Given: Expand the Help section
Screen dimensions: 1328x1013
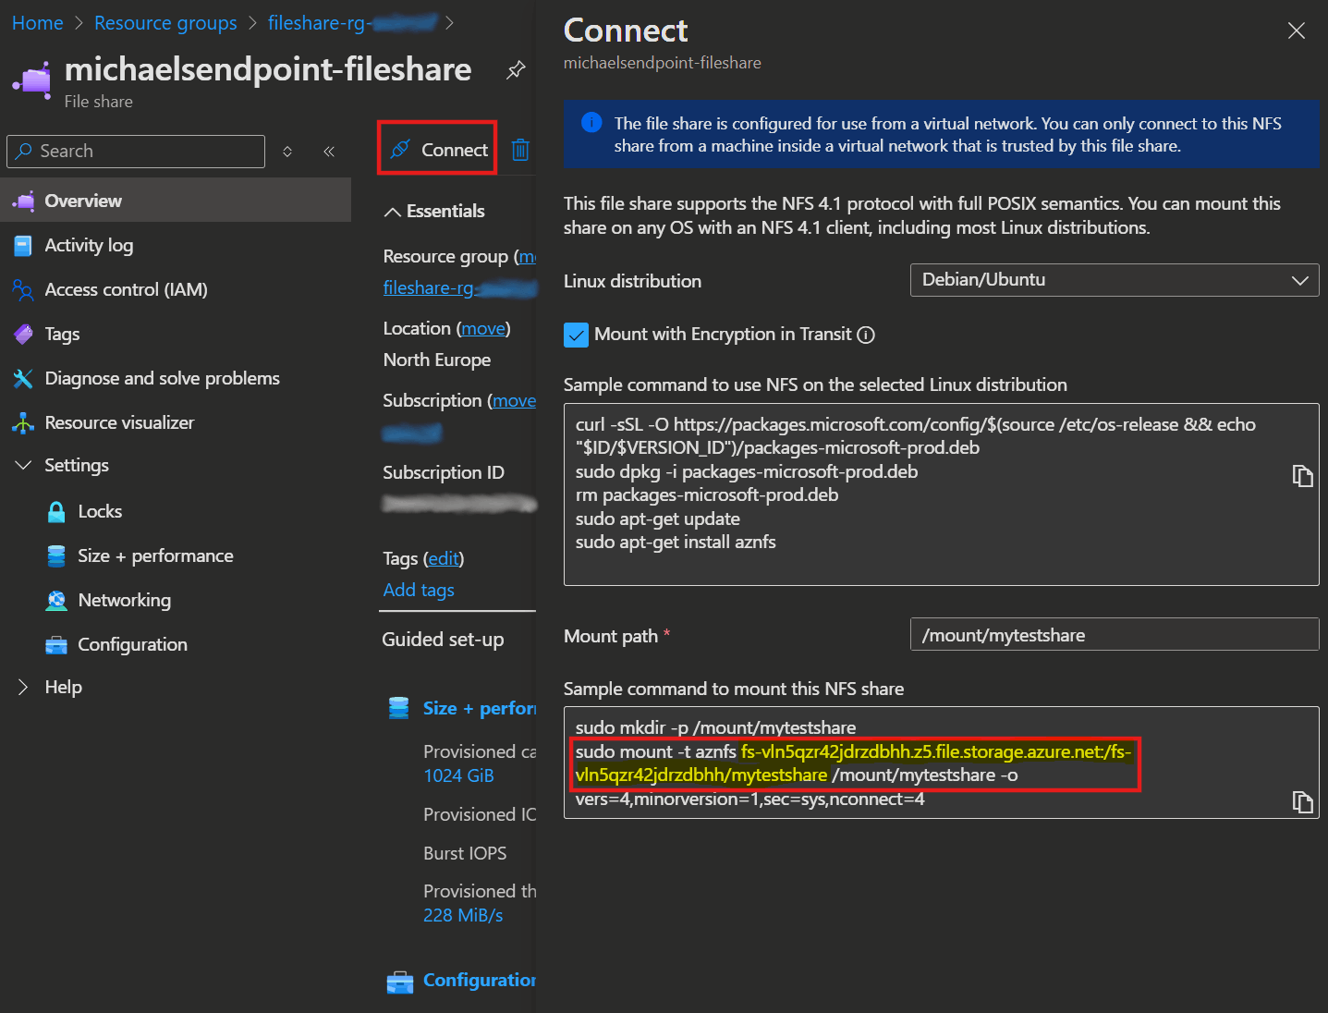Looking at the screenshot, I should (x=23, y=687).
